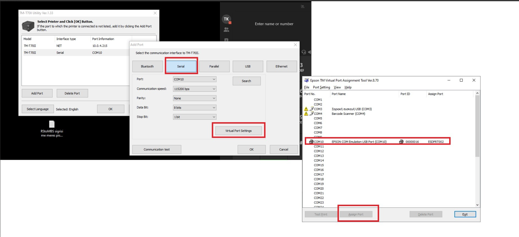The width and height of the screenshot is (519, 237).
Task: Click the printer icon next to COM10
Action: (x=311, y=142)
